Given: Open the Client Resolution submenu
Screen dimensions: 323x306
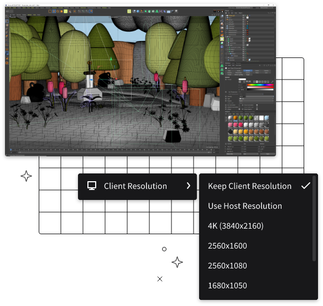Looking at the screenshot, I should [137, 187].
